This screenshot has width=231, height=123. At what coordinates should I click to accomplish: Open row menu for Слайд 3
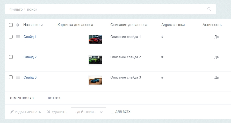click(x=18, y=77)
